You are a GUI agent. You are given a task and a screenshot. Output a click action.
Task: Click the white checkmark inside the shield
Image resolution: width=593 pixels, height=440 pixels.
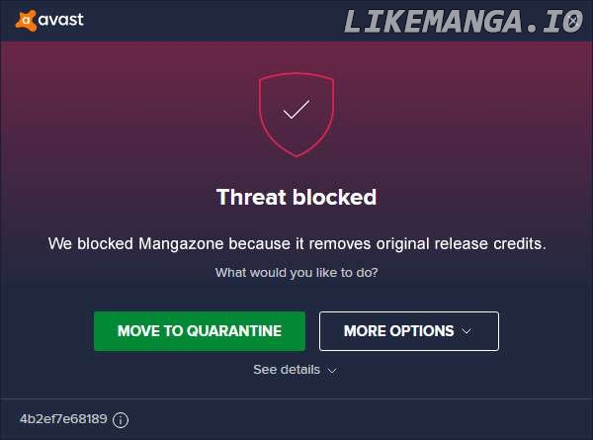[x=296, y=110]
